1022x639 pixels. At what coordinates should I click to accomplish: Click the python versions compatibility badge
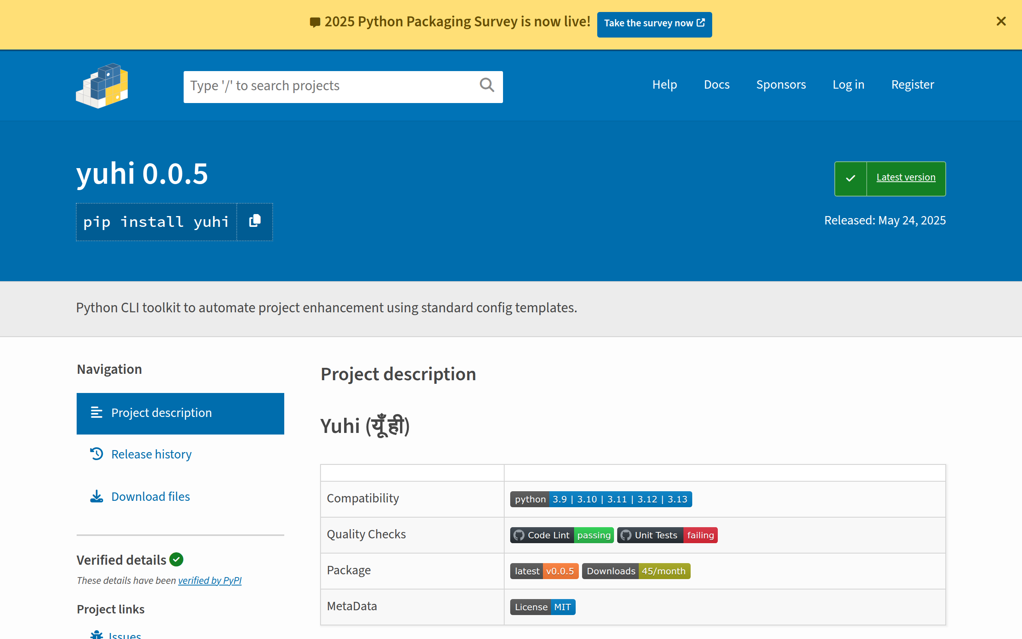pos(601,499)
